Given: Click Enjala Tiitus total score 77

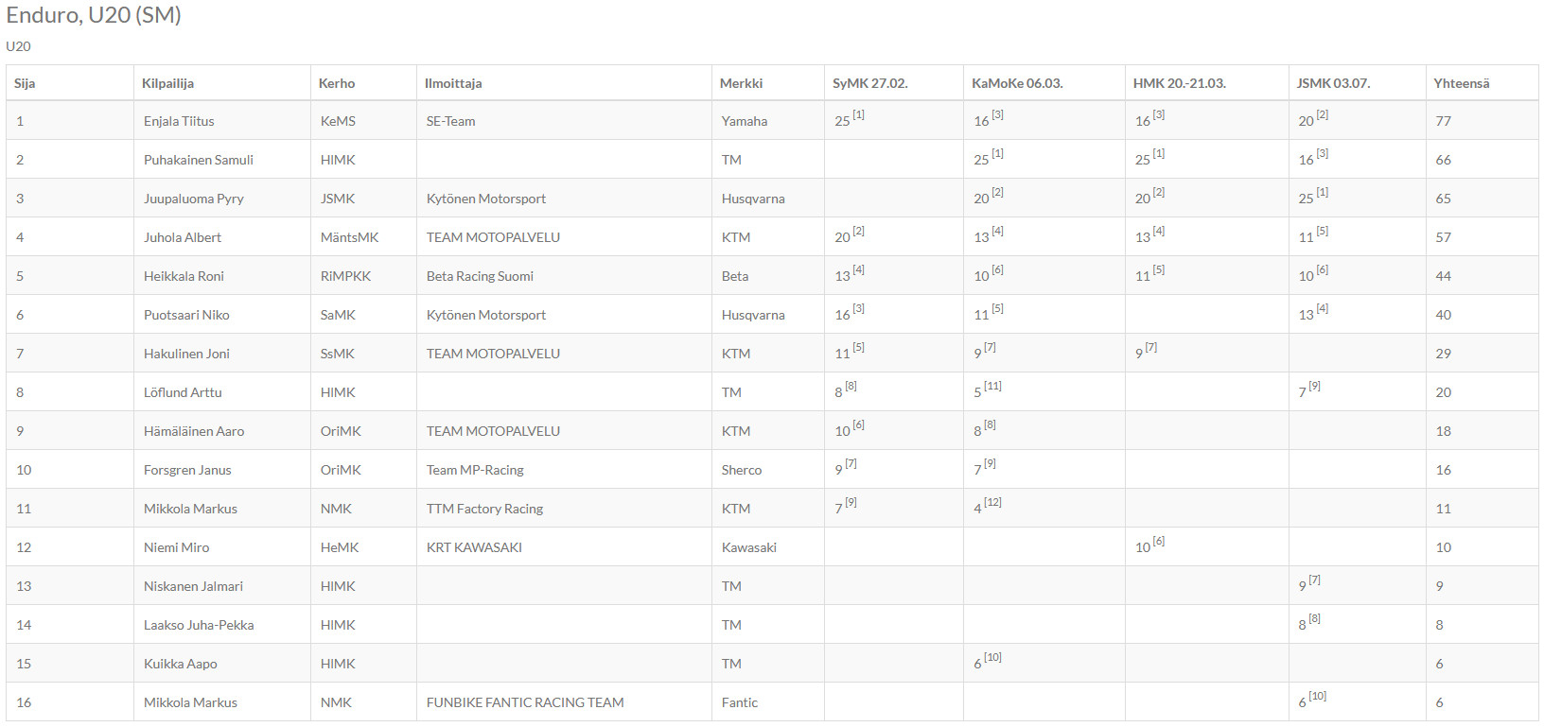Looking at the screenshot, I should coord(1443,121).
